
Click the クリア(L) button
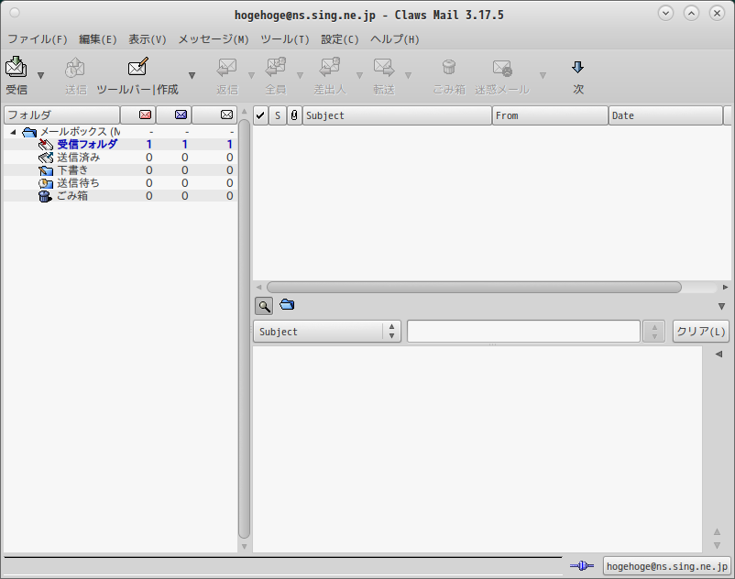click(701, 332)
